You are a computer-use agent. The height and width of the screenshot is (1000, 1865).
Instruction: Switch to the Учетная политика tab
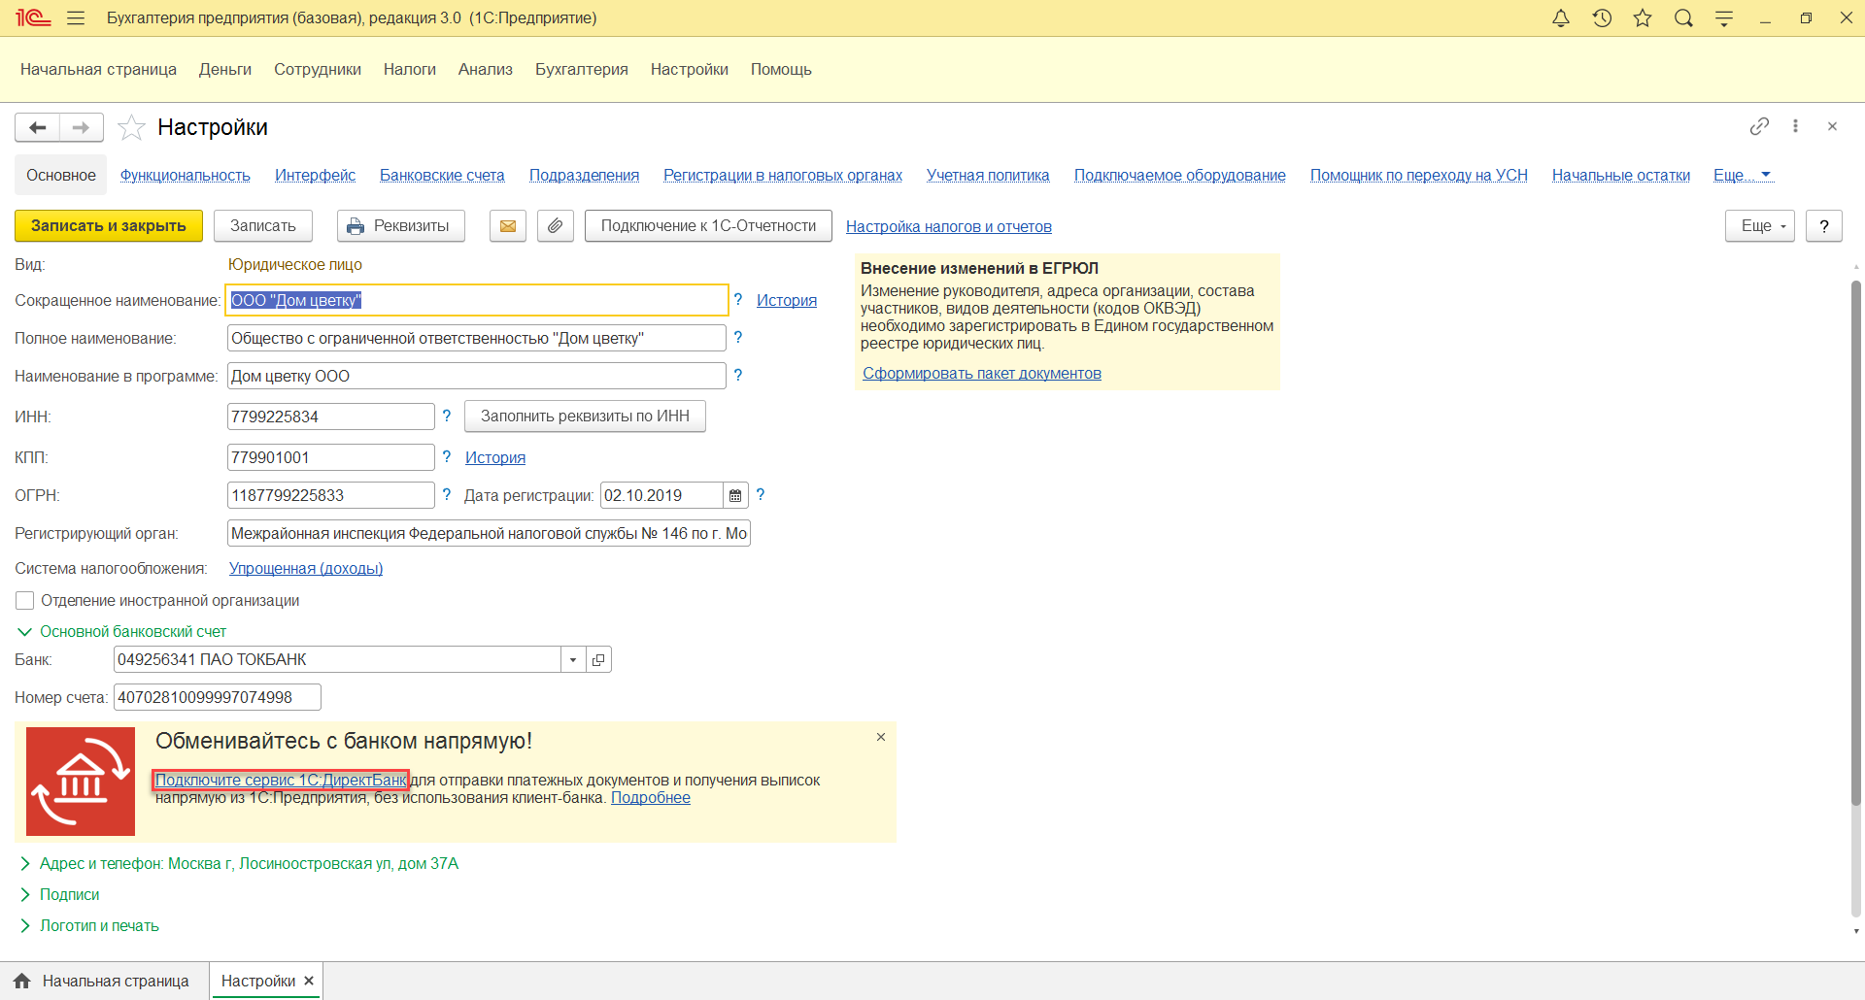[988, 176]
